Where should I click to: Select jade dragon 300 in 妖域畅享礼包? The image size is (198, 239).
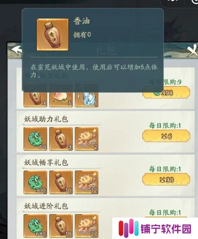(35, 182)
